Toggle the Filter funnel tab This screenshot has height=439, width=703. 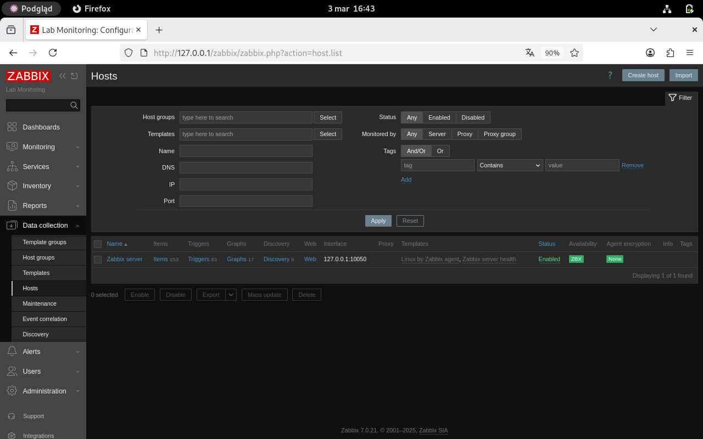[680, 98]
